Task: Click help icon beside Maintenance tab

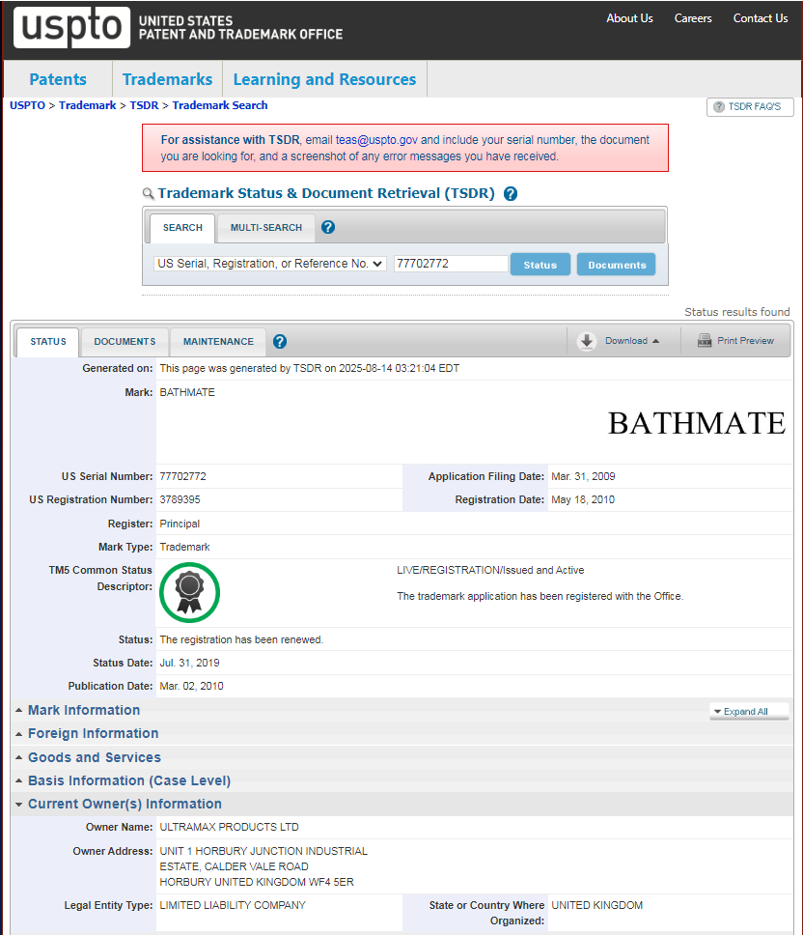Action: pyautogui.click(x=280, y=342)
